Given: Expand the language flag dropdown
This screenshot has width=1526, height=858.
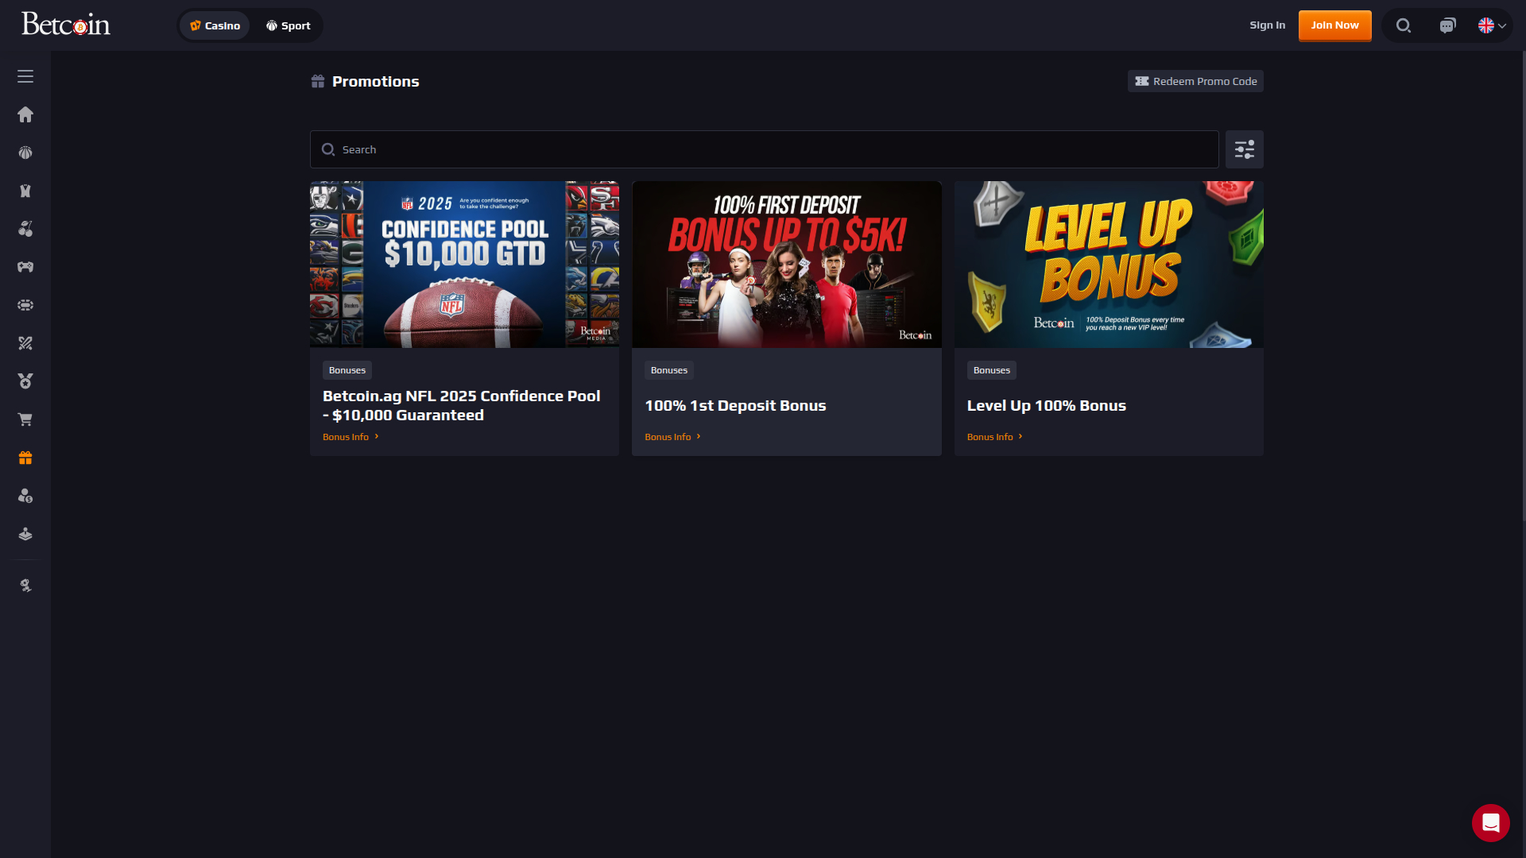Looking at the screenshot, I should [x=1492, y=25].
